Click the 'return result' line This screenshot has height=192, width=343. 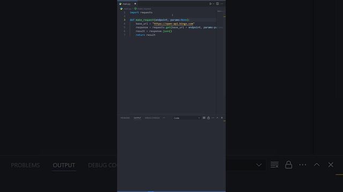(x=145, y=35)
